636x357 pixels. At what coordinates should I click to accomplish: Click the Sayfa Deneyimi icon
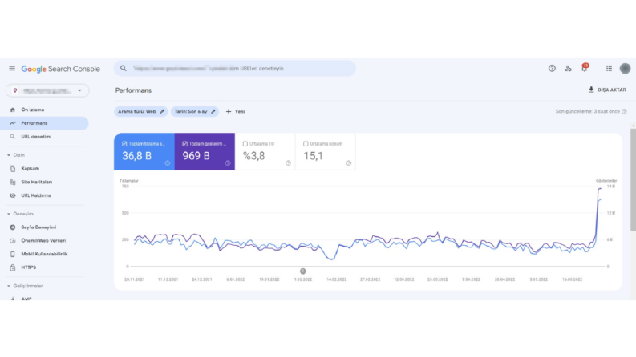tap(13, 227)
